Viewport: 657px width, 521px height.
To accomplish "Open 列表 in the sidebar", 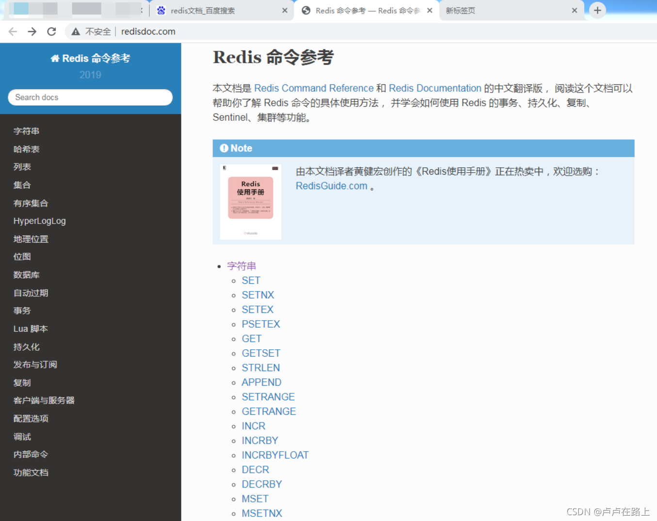I will point(22,167).
